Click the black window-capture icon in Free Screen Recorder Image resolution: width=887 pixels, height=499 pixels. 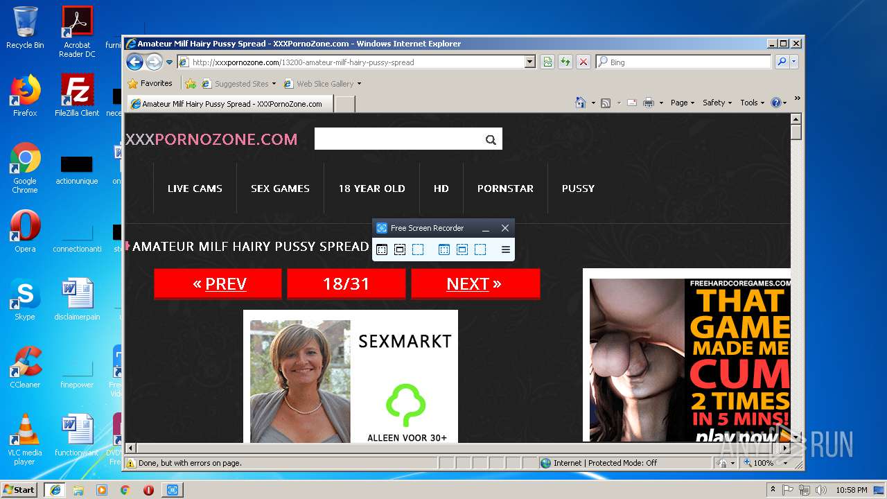point(382,249)
